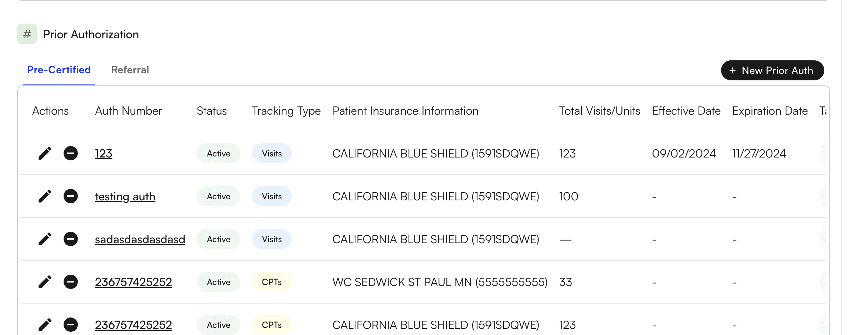Remove the WC Sedwick authorization row
Image resolution: width=850 pixels, height=335 pixels.
[71, 282]
